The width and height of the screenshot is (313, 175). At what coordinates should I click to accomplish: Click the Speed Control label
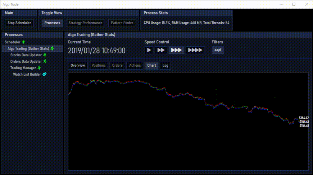pos(157,42)
